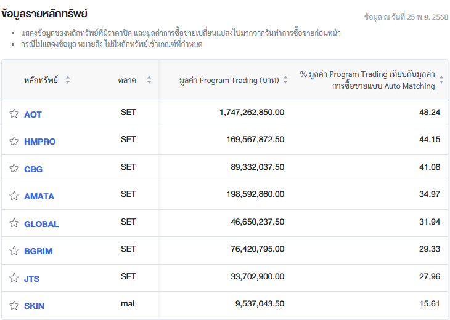Image resolution: width=450 pixels, height=320 pixels.
Task: Open the HMPRO stock link
Action: [x=39, y=142]
